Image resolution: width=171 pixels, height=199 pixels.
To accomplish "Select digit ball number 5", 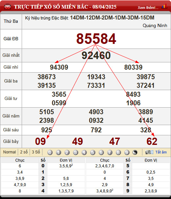I will (x=93, y=152).
